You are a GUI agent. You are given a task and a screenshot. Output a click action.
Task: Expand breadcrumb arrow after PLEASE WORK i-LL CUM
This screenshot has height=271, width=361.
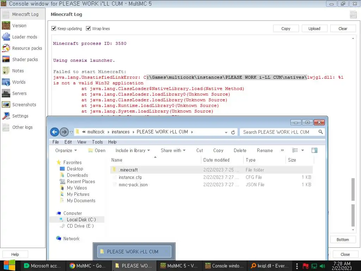tap(192, 132)
